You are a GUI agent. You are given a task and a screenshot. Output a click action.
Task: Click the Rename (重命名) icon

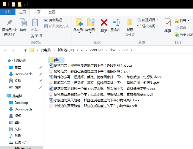click(x=115, y=22)
